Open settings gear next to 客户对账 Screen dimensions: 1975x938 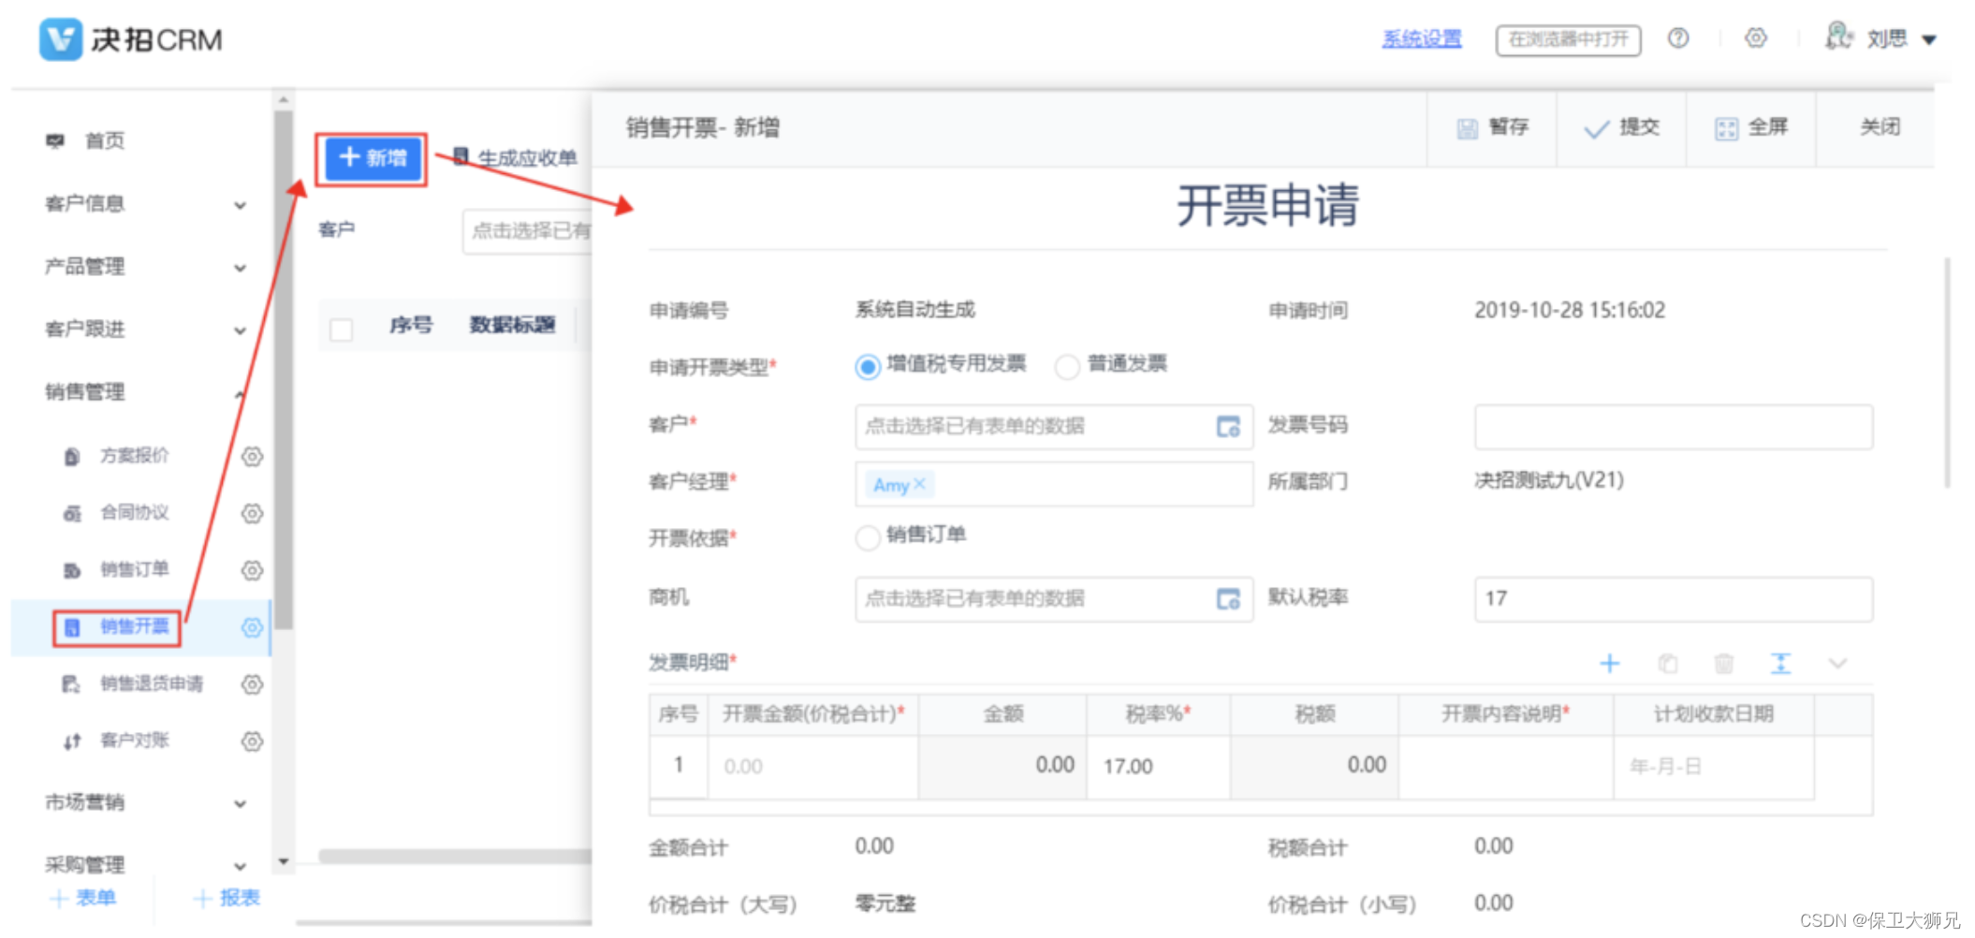(252, 742)
